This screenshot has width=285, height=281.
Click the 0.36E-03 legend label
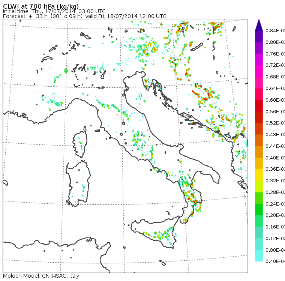coord(275,169)
